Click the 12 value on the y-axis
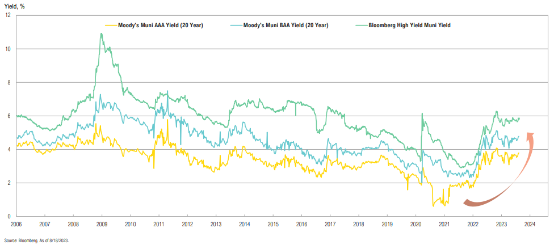The image size is (554, 245). [8, 15]
